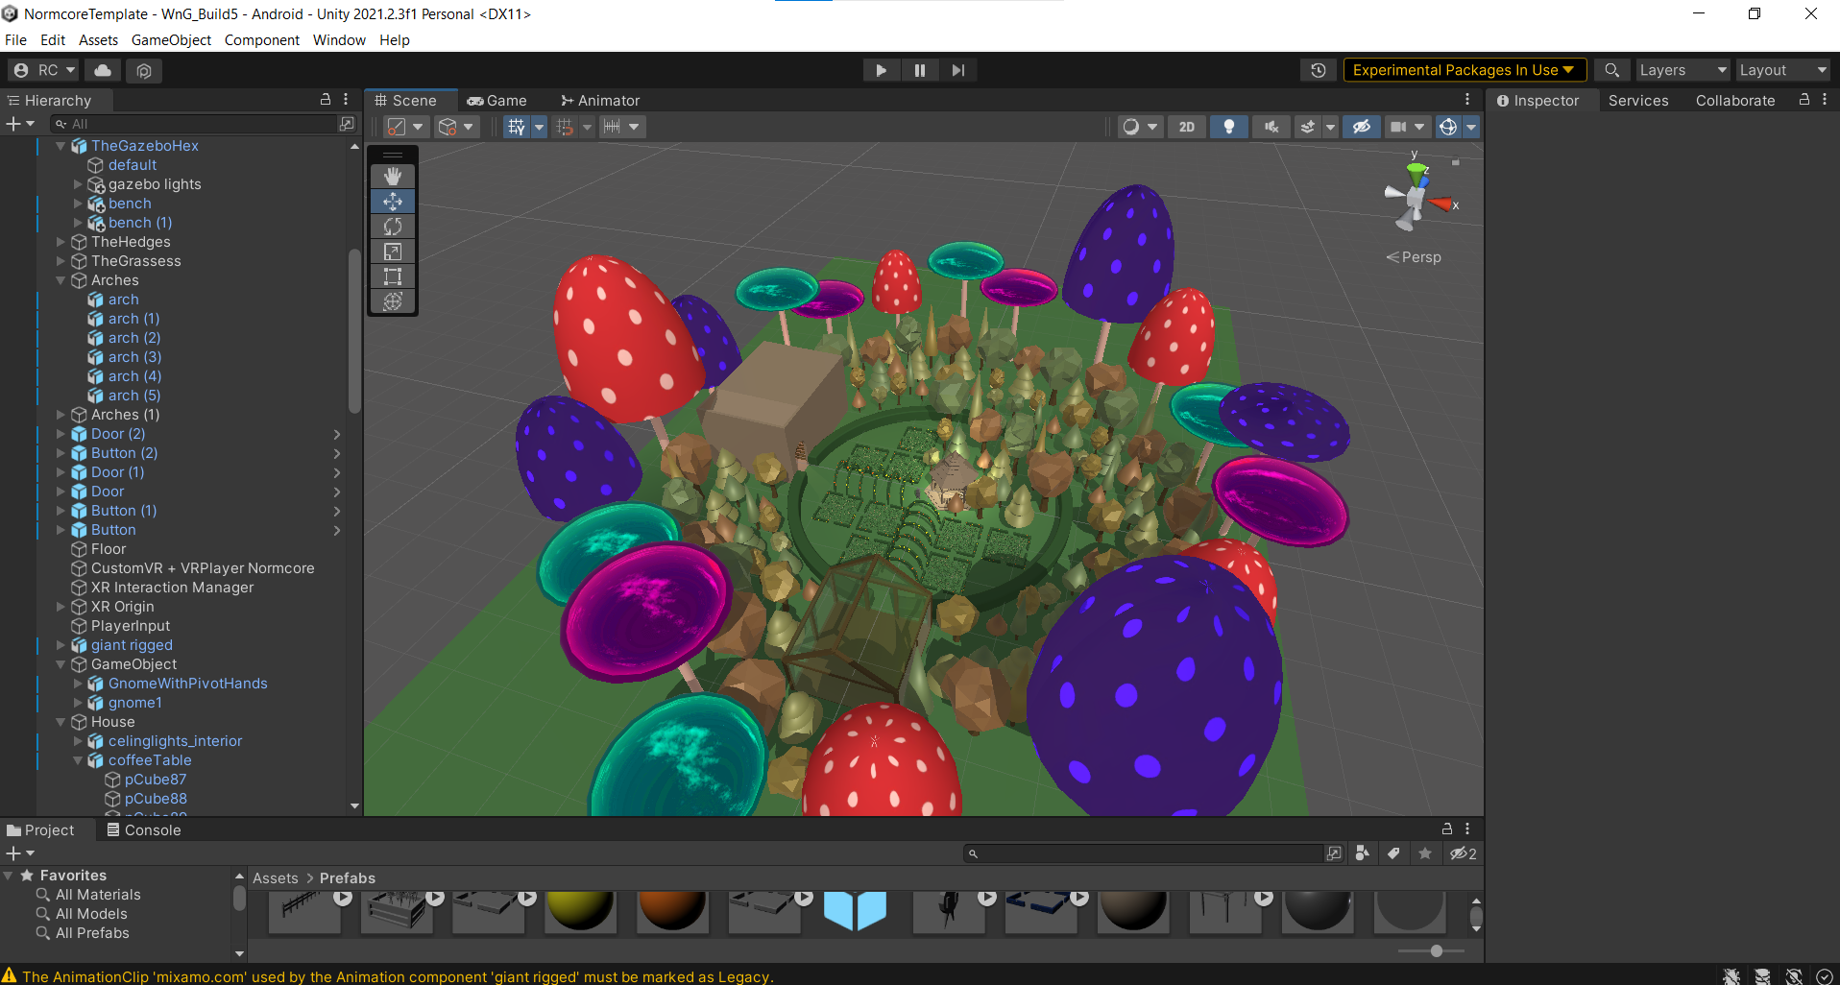Viewport: 1840px width, 985px height.
Task: Open the Layout dropdown
Action: 1781,70
